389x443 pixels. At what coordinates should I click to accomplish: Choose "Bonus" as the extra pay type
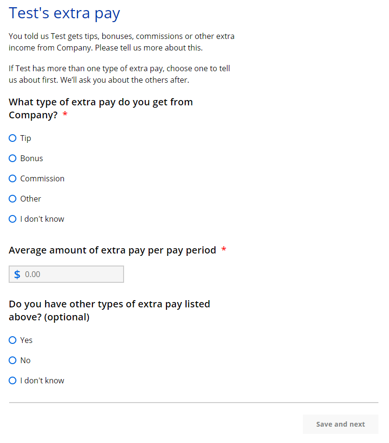pos(13,158)
